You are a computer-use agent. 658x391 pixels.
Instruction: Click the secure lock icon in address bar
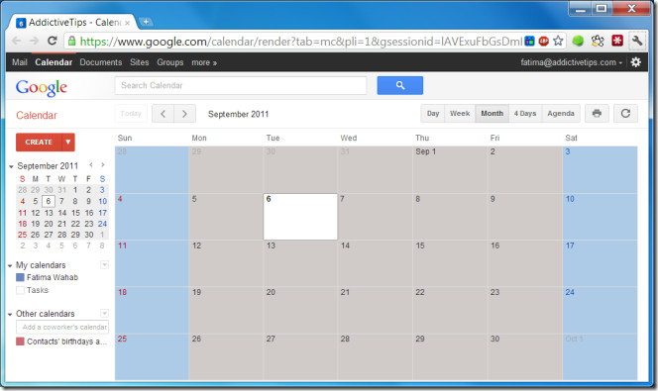71,41
